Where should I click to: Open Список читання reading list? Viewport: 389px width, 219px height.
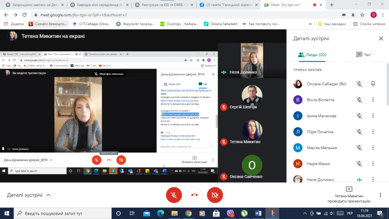[369, 24]
